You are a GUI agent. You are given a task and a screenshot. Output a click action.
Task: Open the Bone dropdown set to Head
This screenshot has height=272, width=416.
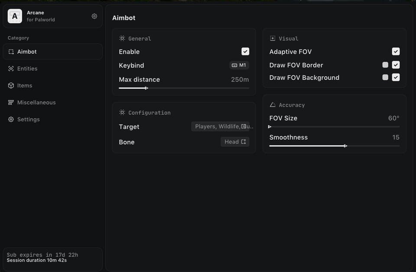(235, 142)
